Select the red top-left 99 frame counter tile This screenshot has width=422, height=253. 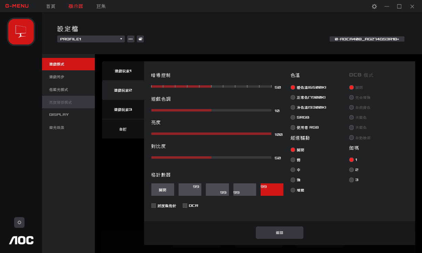(272, 190)
